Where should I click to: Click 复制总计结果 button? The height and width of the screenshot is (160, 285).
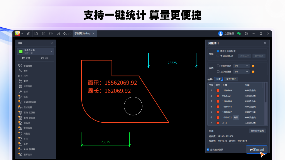pyautogui.click(x=257, y=131)
